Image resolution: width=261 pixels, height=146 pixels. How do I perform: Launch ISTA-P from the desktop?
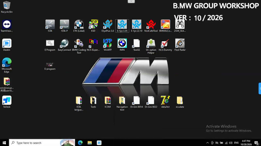tap(64, 26)
